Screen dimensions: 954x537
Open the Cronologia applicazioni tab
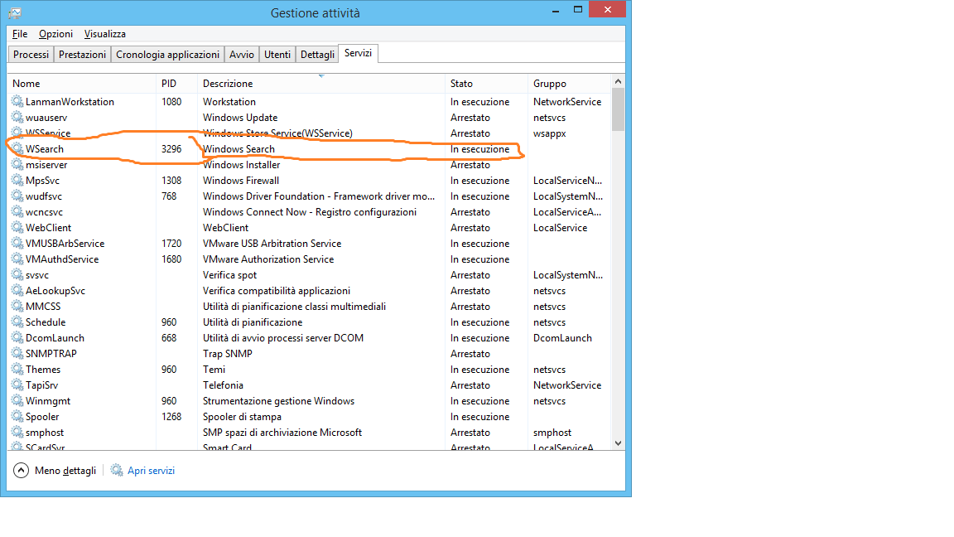167,54
